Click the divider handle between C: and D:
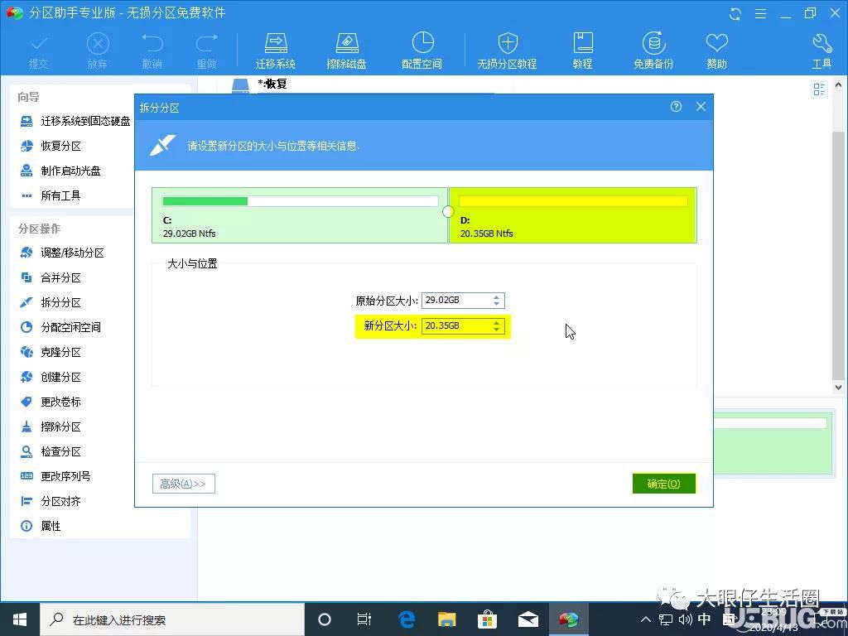 [448, 211]
